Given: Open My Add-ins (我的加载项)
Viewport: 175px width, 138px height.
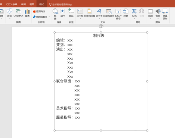Looking at the screenshot, I should [40, 17].
